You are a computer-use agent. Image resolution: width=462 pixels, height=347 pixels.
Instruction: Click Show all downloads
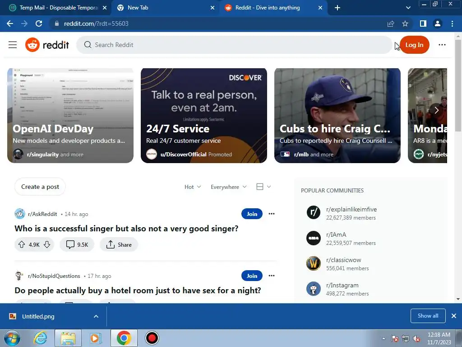click(x=428, y=316)
